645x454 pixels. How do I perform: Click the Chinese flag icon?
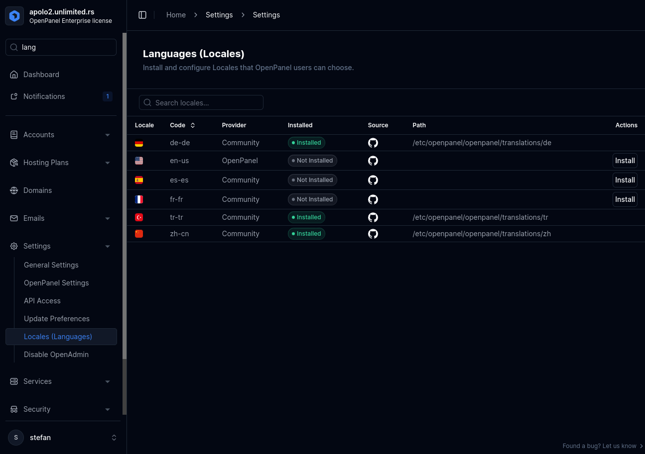tap(139, 234)
